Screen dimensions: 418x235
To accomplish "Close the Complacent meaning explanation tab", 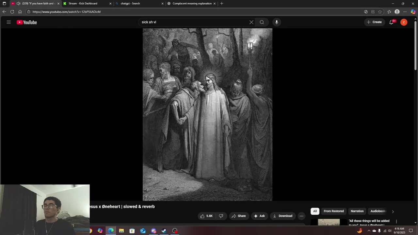I will (x=215, y=4).
